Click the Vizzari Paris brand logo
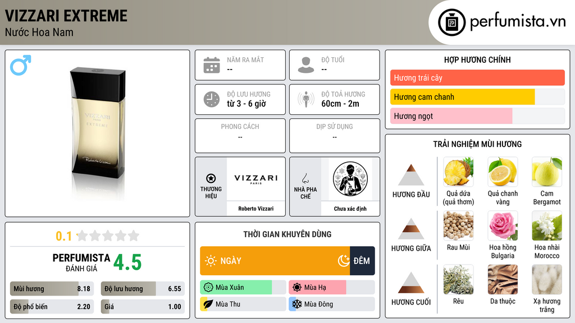Viewport: 575px width, 323px height. pyautogui.click(x=256, y=179)
